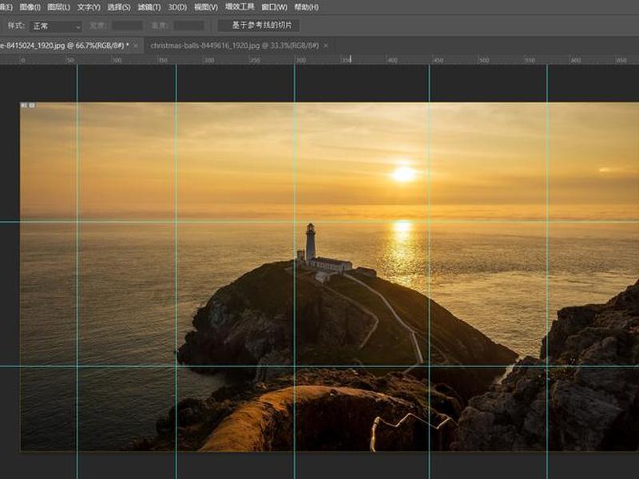Switch to the e-8415024_1920.jpg document tab
This screenshot has height=479, width=639.
tap(64, 46)
